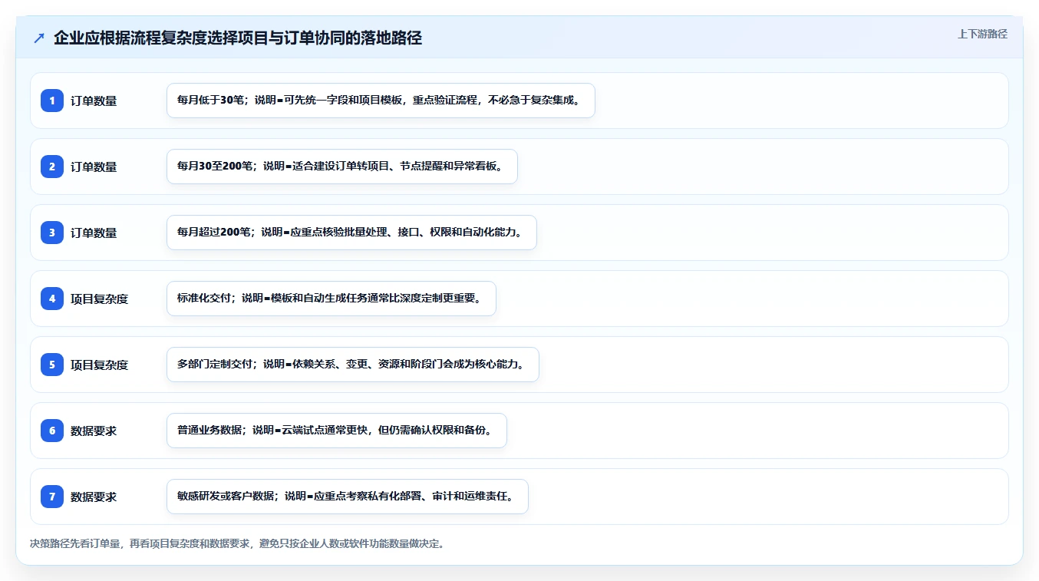Click the 数据要求 label in row 6
The height and width of the screenshot is (581, 1039).
coord(94,431)
